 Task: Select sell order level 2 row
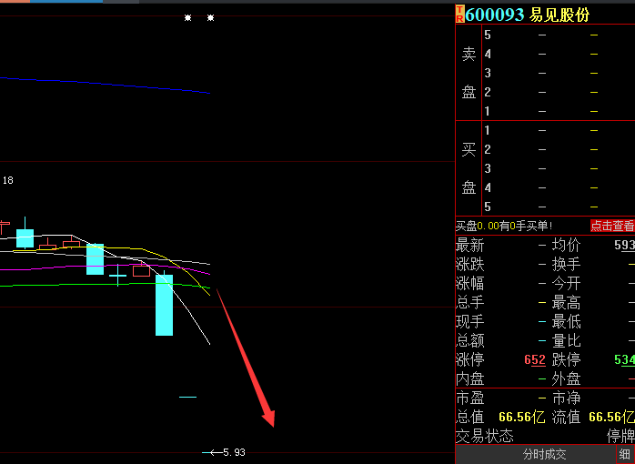tap(559, 92)
